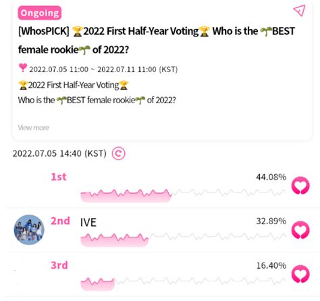Select the IVE candidate name
The width and height of the screenshot is (320, 301).
(88, 223)
